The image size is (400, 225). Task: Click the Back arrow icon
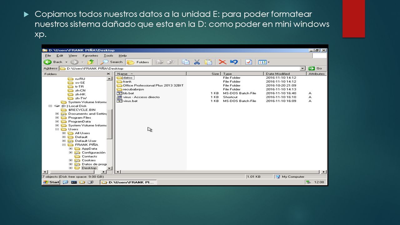[47, 62]
